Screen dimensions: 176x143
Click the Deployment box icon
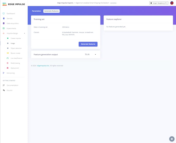click(8, 68)
